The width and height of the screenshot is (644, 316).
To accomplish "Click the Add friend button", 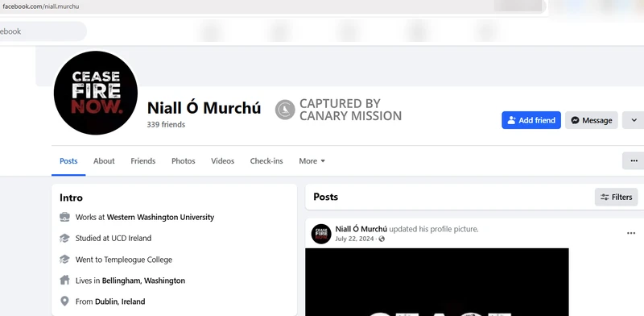I will (531, 120).
